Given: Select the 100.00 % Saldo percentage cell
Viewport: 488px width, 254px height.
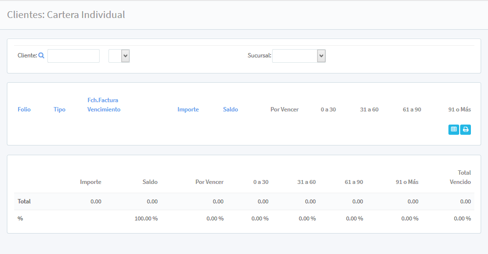Looking at the screenshot, I should [146, 218].
